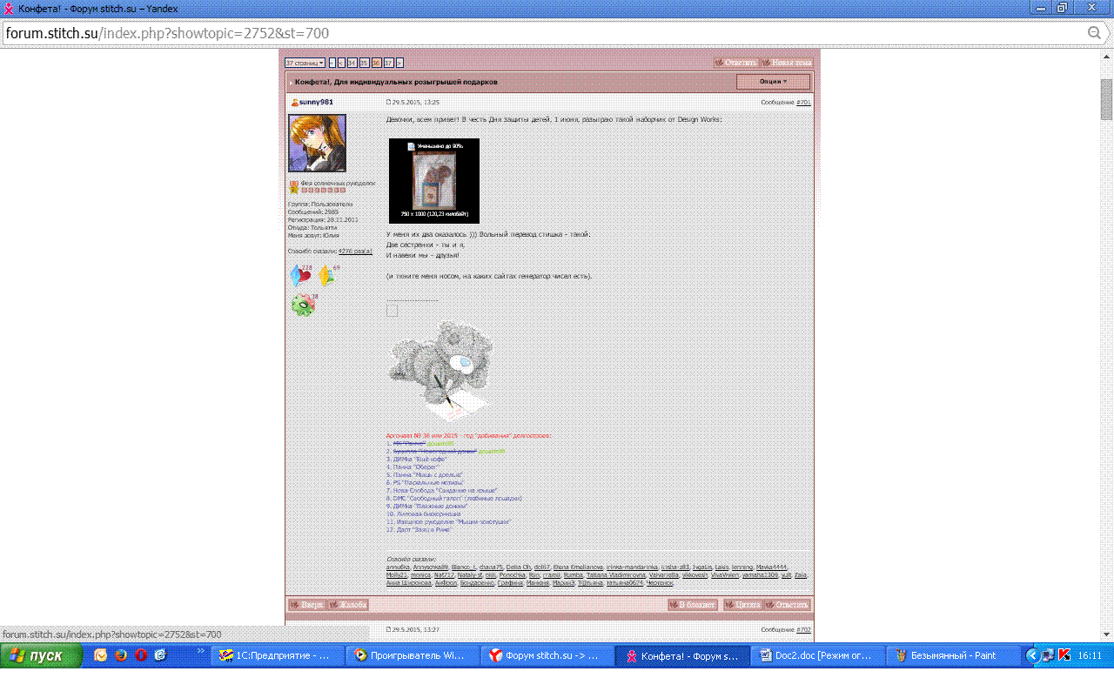Expand hidden quick launch icons chevron
The width and height of the screenshot is (1114, 698).
(x=201, y=651)
